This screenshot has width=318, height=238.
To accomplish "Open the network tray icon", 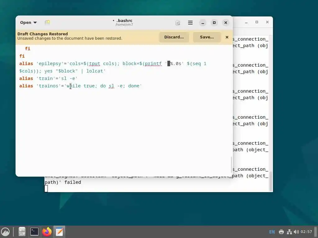I will tap(289, 232).
